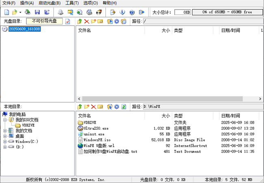This screenshot has width=264, height=183.
Task: Click red X delete icon in disc pane toolbar
Action: pyautogui.click(x=87, y=21)
